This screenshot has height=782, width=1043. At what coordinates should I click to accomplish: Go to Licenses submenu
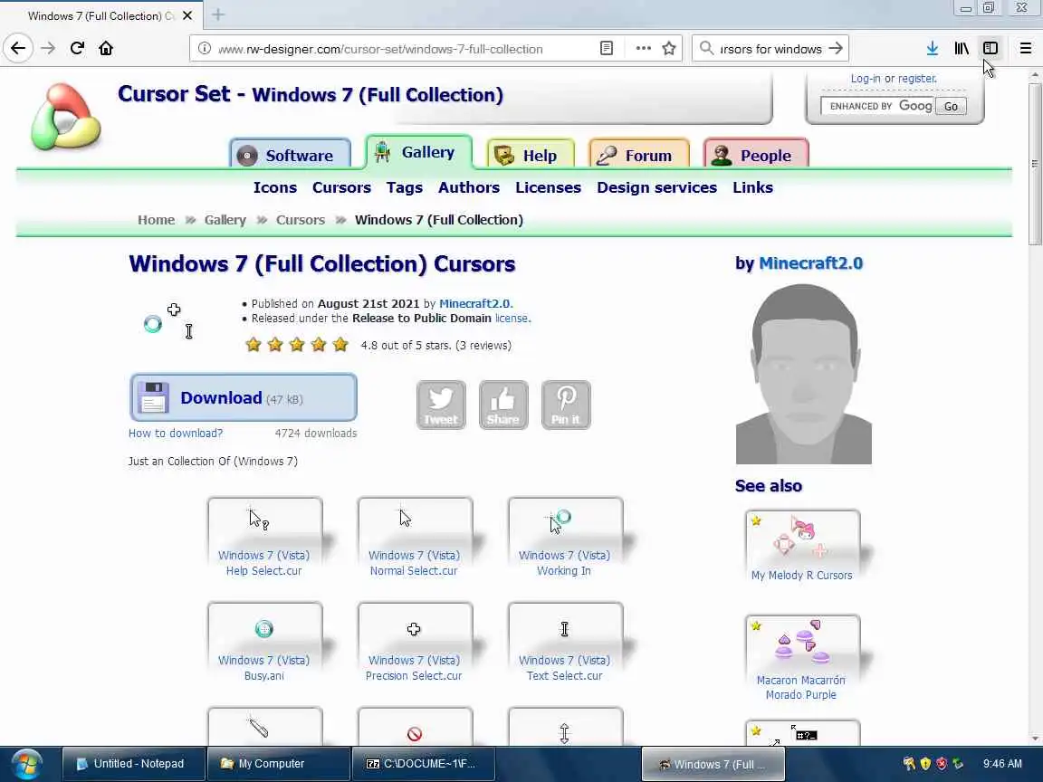pos(548,187)
